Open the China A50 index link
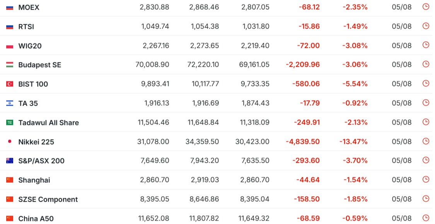 pos(36,219)
